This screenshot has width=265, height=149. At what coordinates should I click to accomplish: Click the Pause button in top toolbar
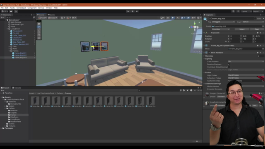click(x=132, y=11)
